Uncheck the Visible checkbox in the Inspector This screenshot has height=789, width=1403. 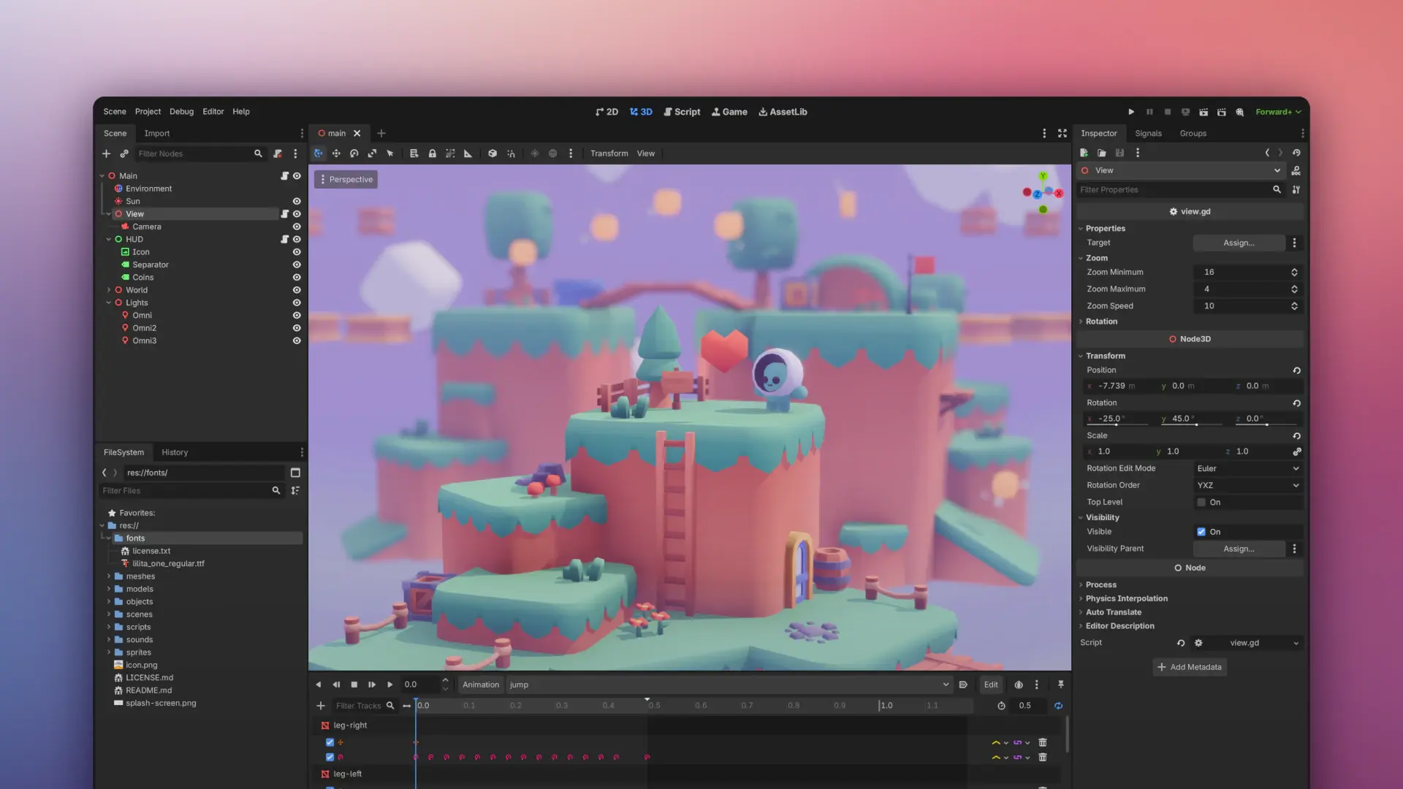pos(1201,531)
